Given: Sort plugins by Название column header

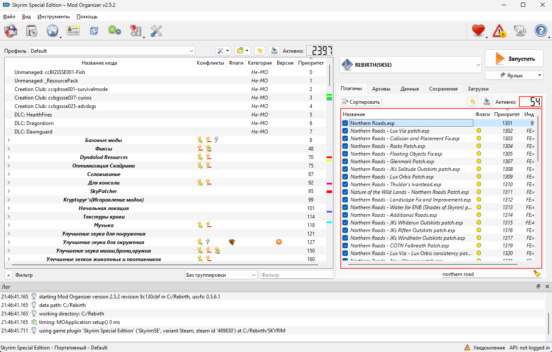Looking at the screenshot, I should tap(408, 114).
